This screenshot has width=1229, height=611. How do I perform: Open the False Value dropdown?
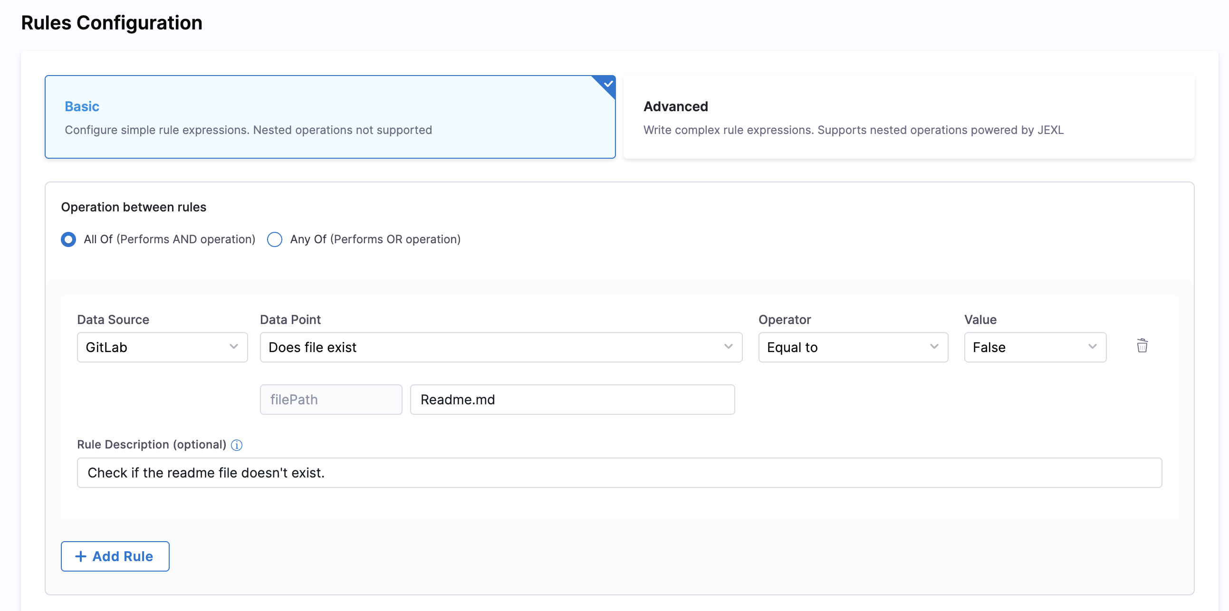(x=1026, y=347)
